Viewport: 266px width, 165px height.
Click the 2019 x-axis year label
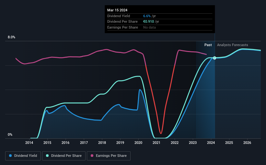coord(120,143)
